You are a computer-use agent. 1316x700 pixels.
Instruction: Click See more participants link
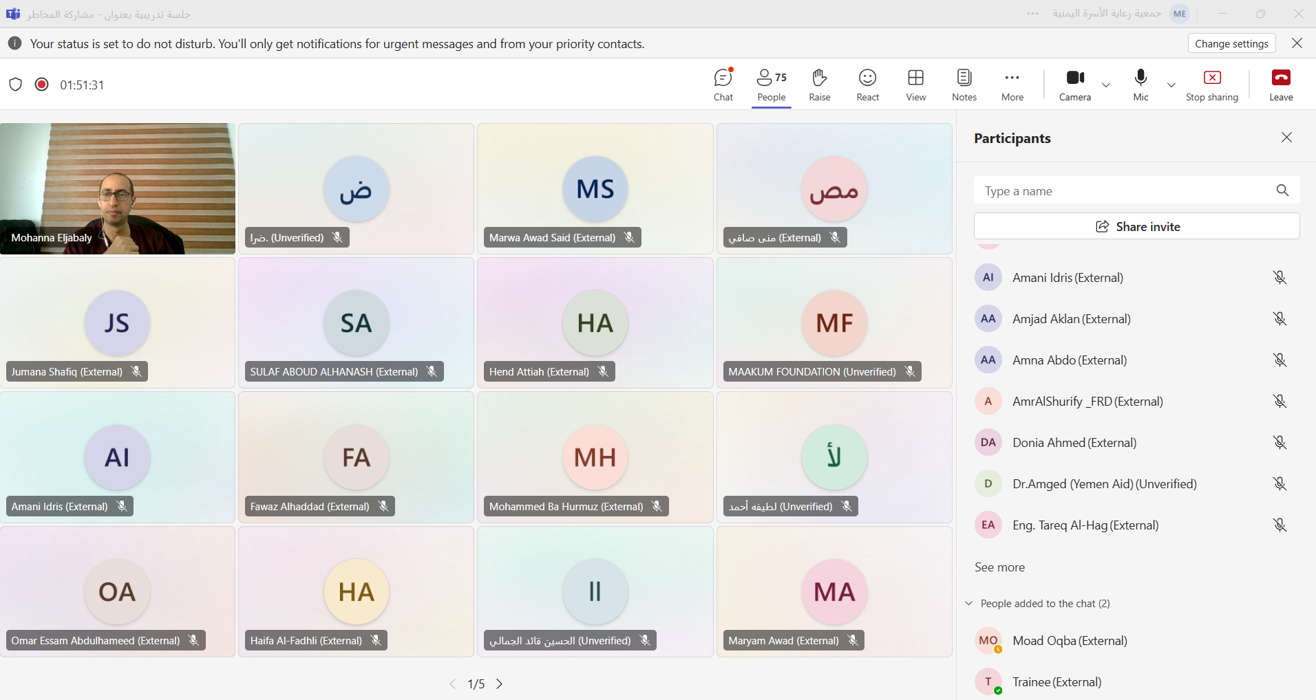[999, 567]
